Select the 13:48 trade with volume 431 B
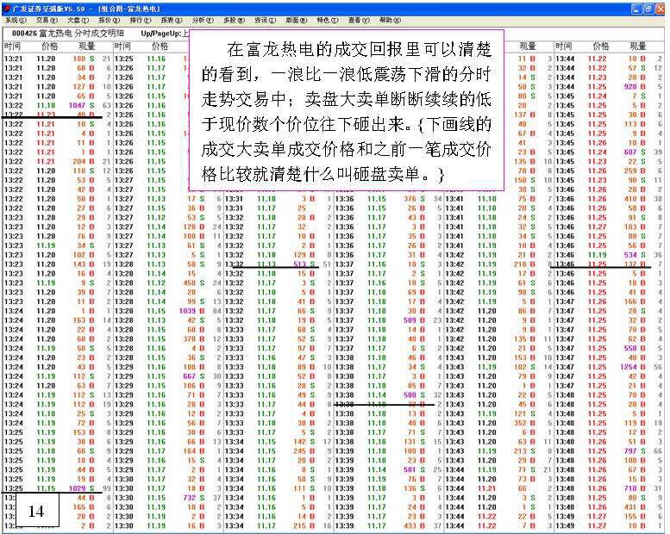670x534 pixels. pyautogui.click(x=610, y=507)
